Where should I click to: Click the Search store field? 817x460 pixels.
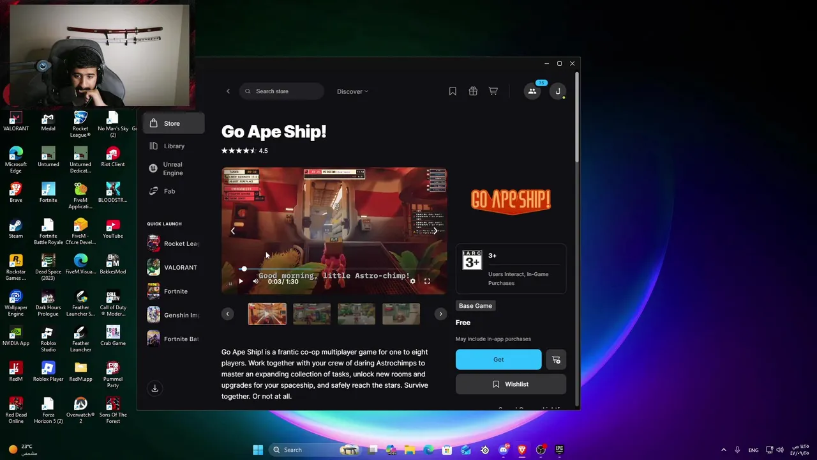click(x=281, y=91)
